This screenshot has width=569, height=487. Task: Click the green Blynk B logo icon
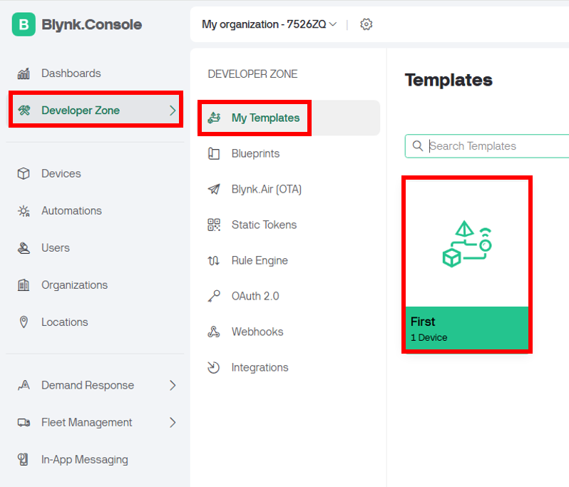[24, 24]
